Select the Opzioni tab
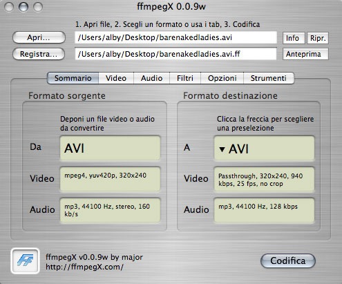 point(222,78)
